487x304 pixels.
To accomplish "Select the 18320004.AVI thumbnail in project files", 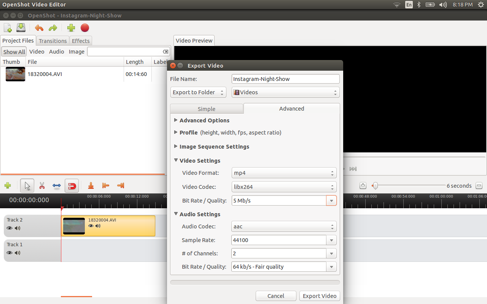I will 15,74.
